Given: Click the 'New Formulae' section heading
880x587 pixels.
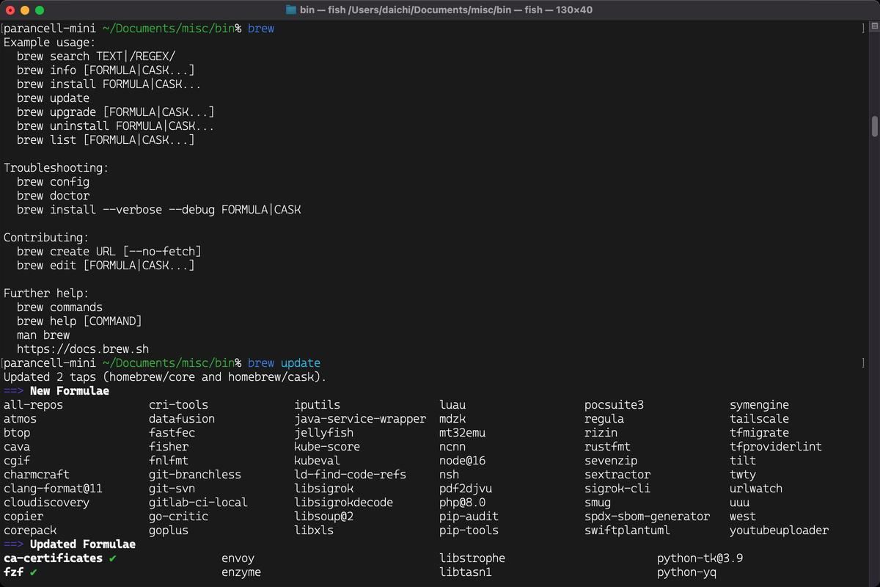Looking at the screenshot, I should click(x=70, y=391).
